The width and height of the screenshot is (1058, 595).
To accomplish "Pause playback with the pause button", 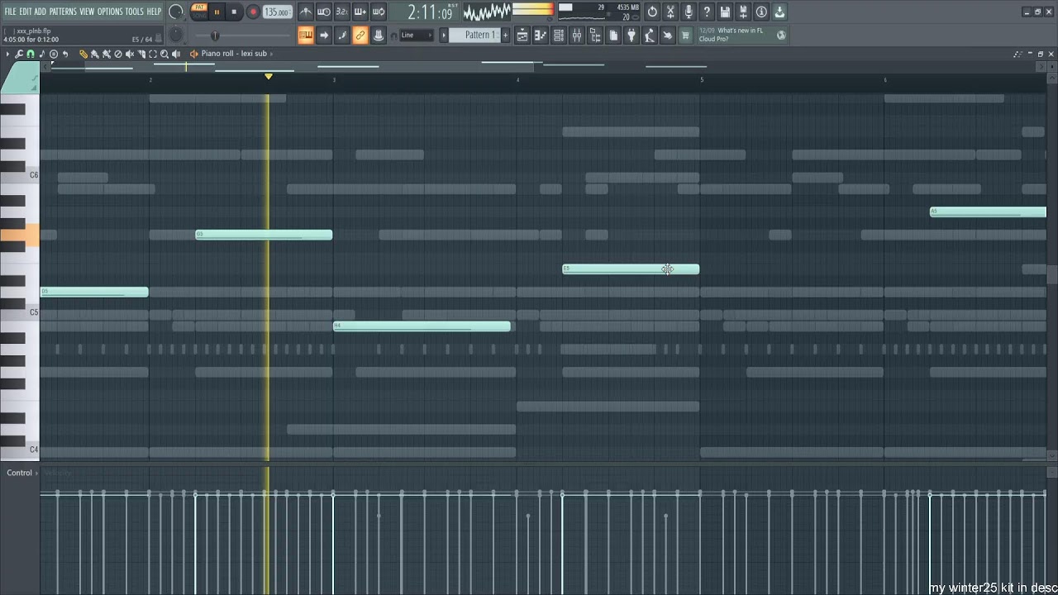I will tap(217, 12).
